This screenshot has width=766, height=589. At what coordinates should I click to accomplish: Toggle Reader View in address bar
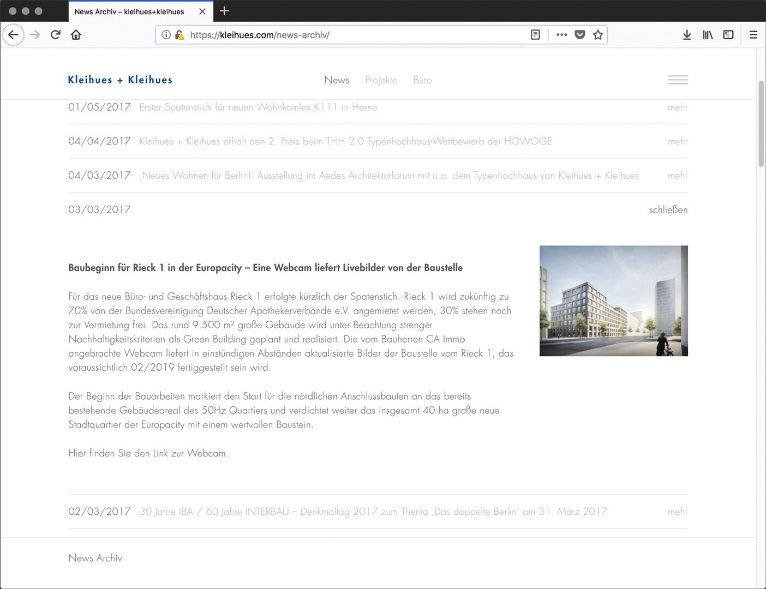pyautogui.click(x=535, y=35)
